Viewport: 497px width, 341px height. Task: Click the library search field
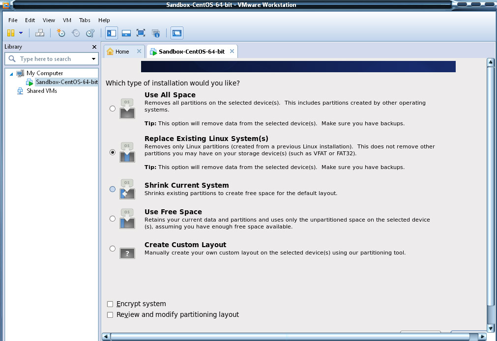[52, 59]
